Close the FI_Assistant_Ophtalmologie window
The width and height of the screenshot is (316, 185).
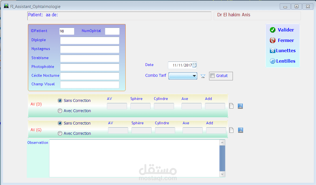[x=308, y=6]
